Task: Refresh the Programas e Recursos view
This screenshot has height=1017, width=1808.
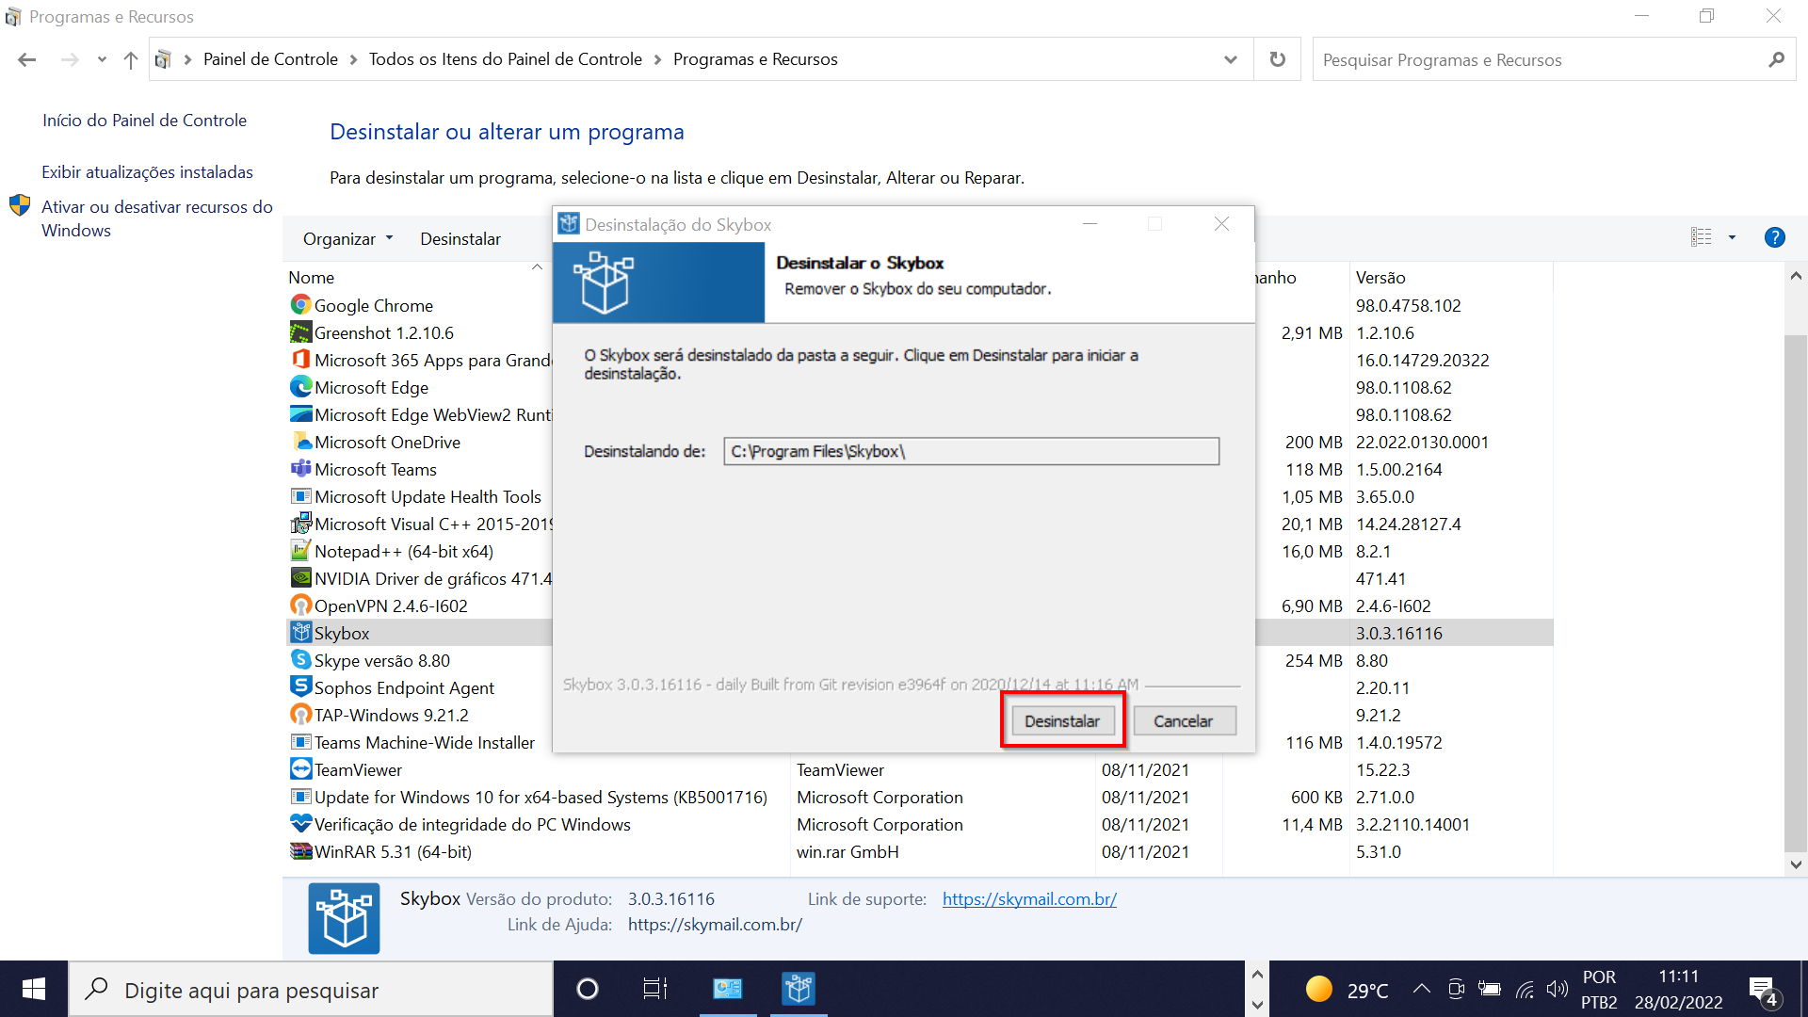Action: tap(1277, 59)
